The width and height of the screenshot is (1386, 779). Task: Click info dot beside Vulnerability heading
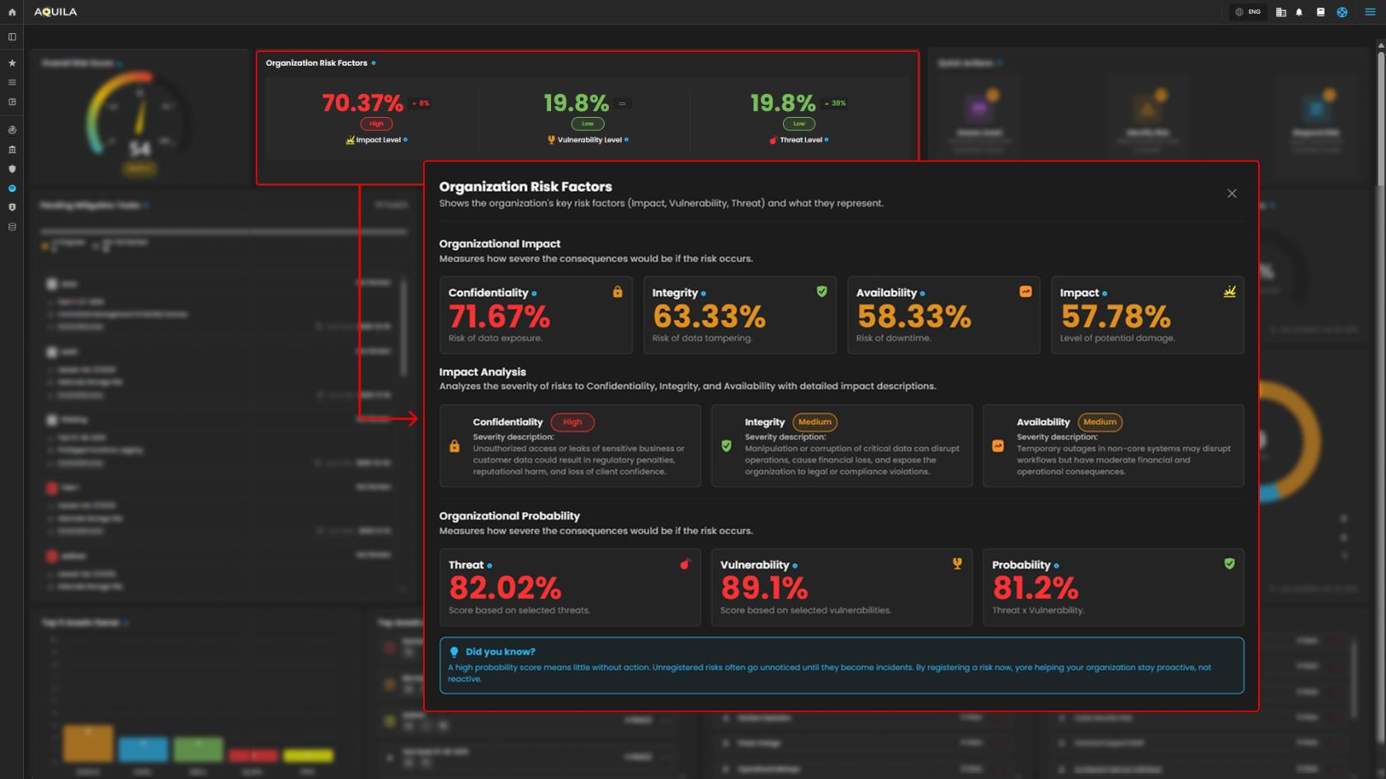pos(795,565)
